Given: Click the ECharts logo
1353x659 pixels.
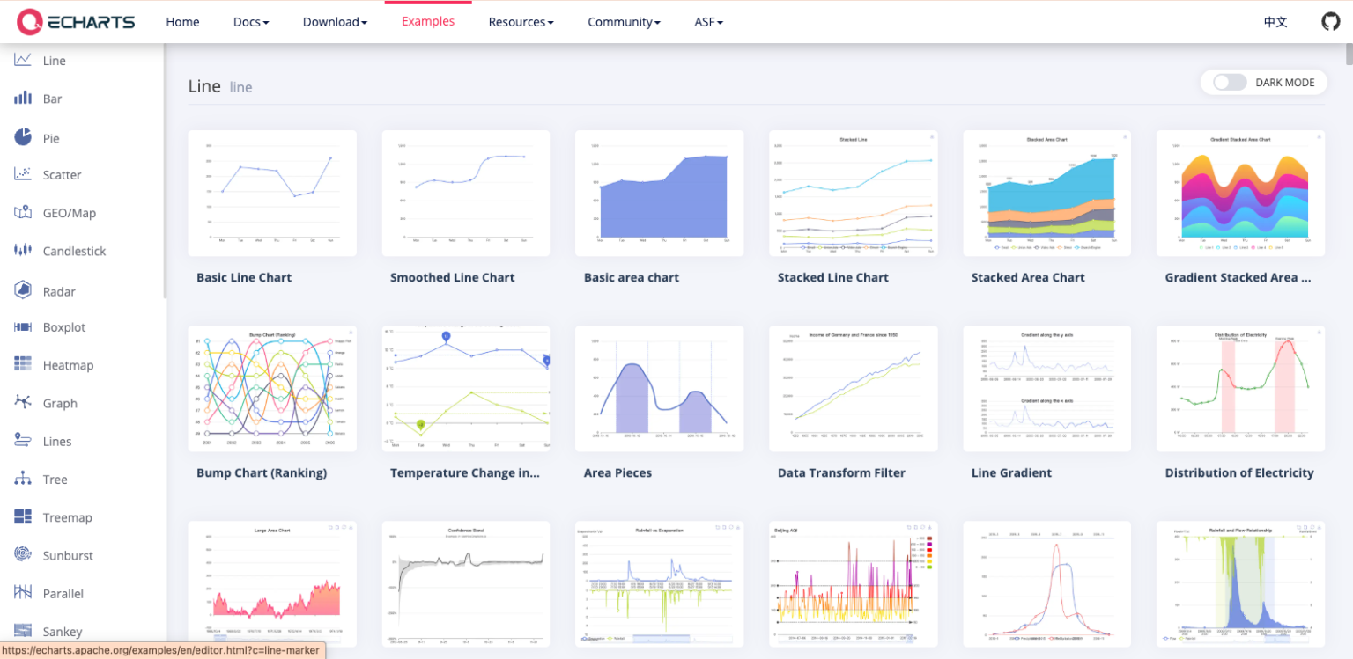Looking at the screenshot, I should [77, 22].
